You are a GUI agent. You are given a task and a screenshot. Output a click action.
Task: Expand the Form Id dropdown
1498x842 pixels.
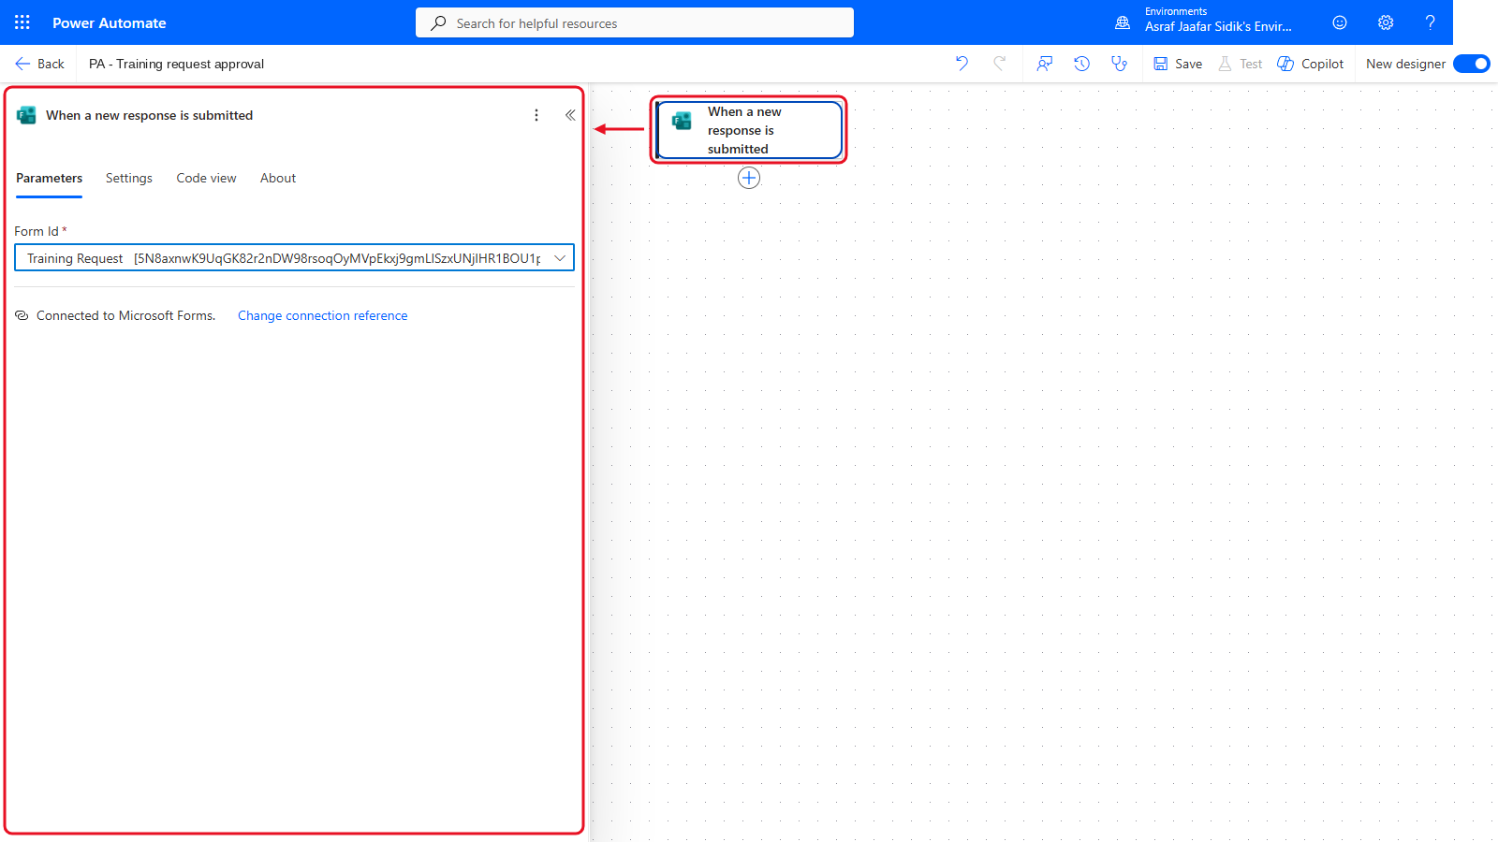pyautogui.click(x=560, y=258)
